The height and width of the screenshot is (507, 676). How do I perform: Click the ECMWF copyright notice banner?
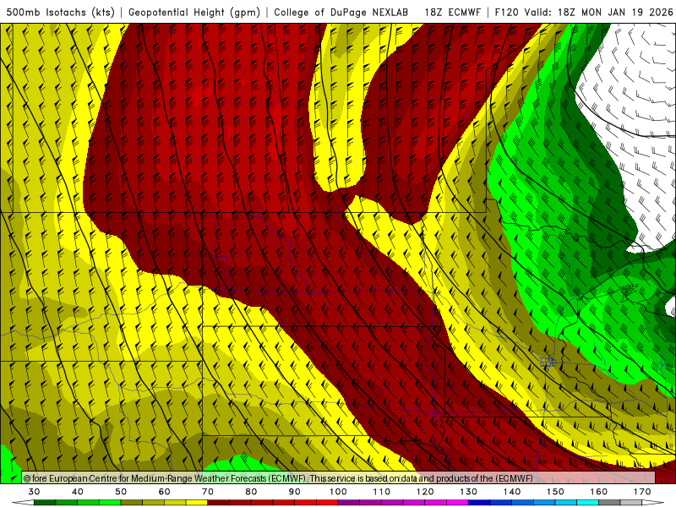coord(339,477)
